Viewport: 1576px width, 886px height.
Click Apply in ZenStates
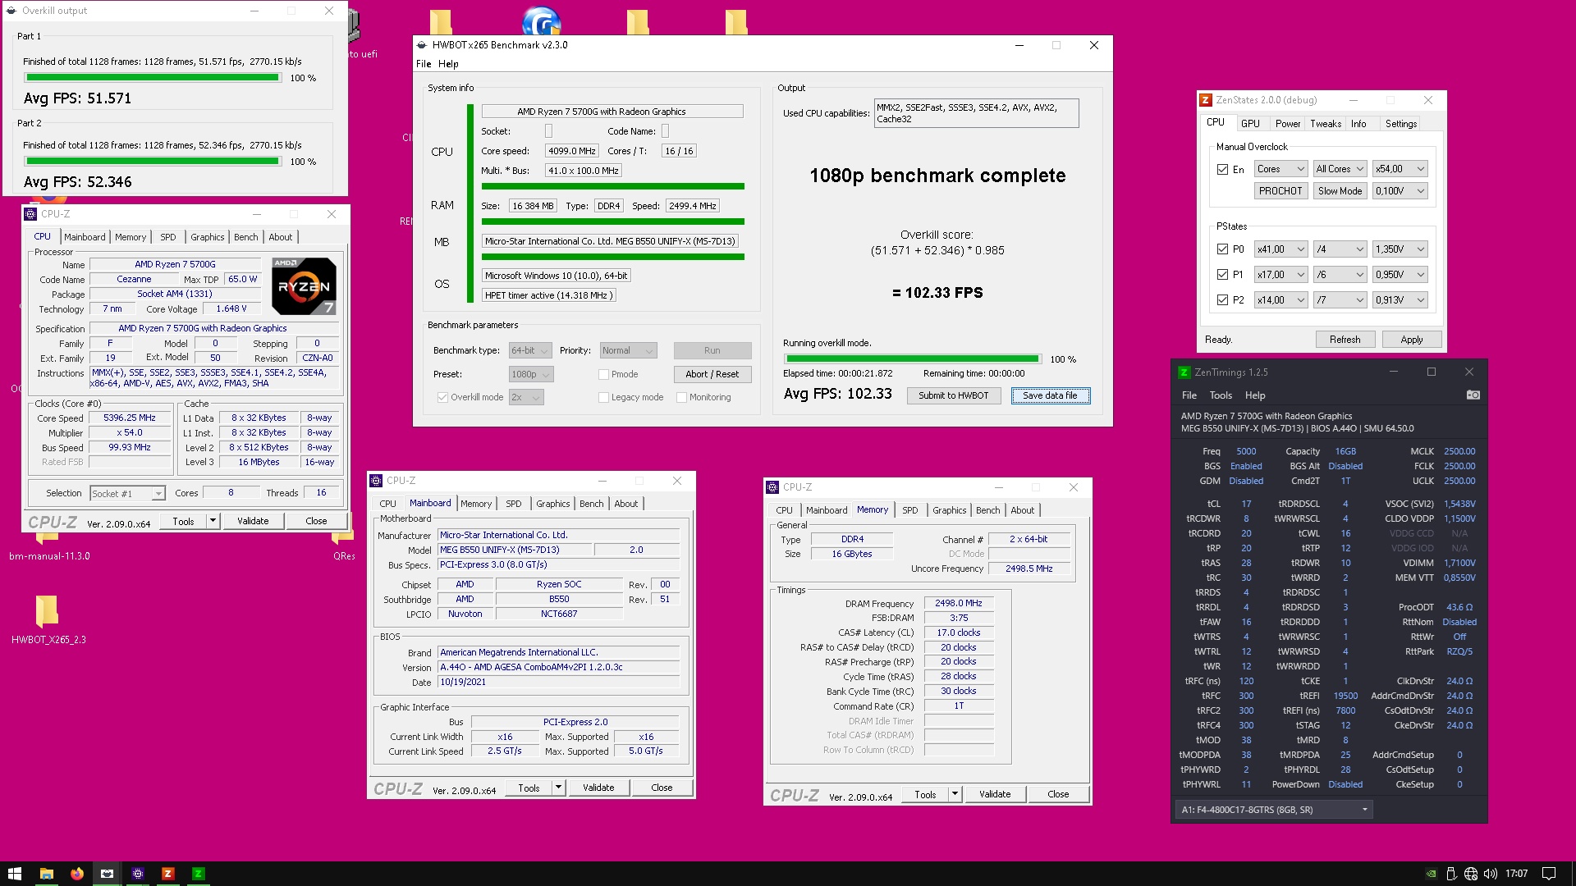click(1412, 340)
